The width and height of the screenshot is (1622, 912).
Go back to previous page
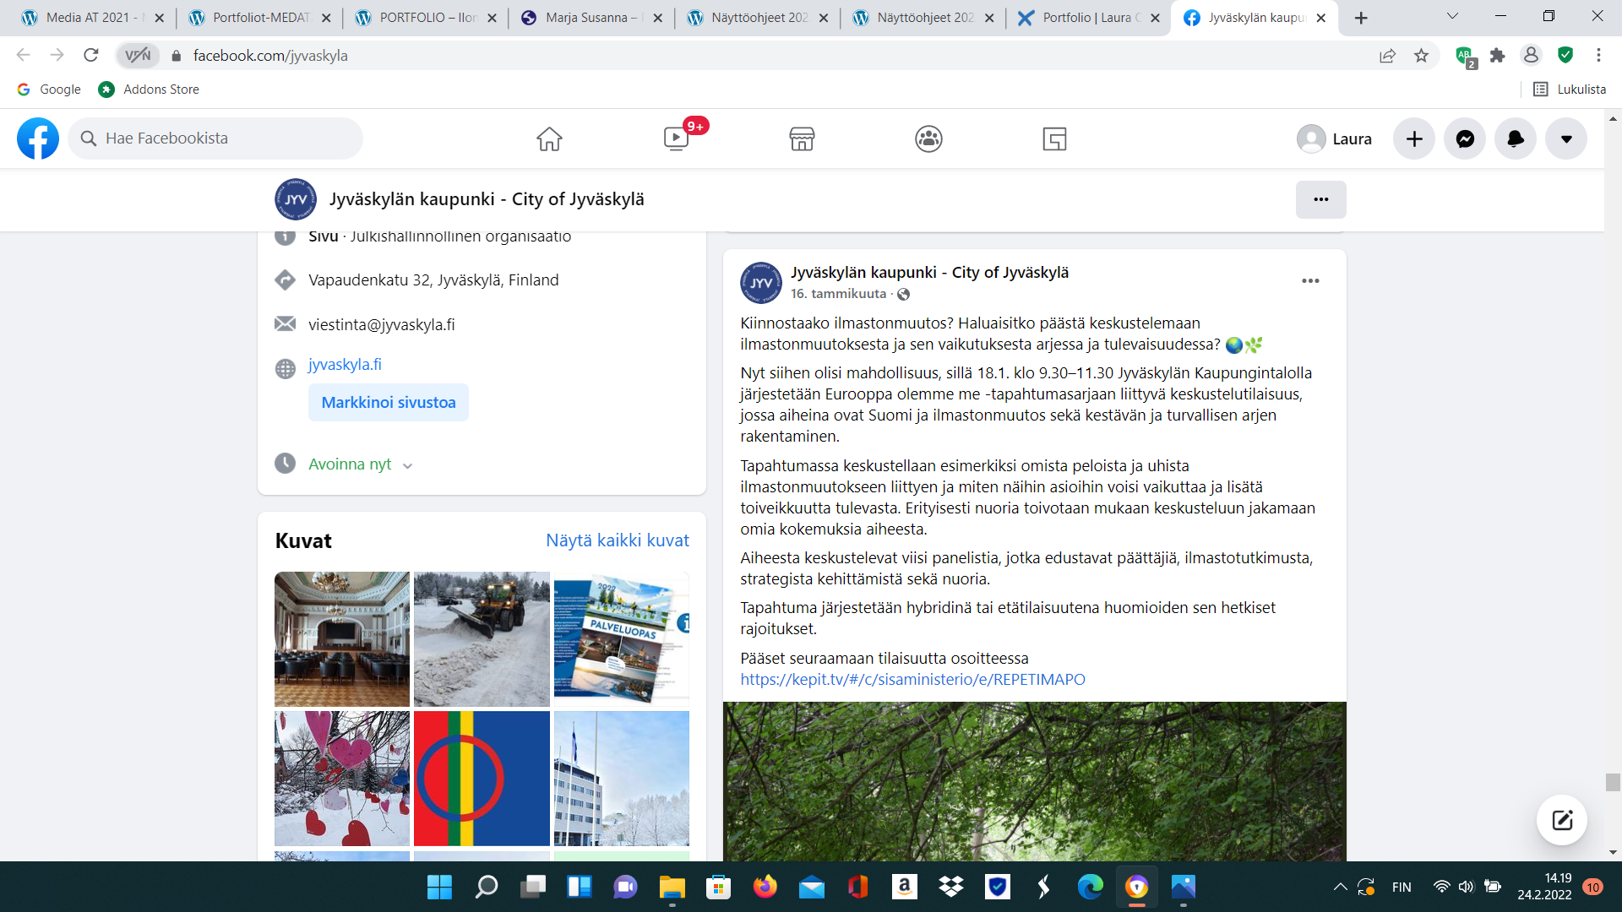tap(23, 55)
